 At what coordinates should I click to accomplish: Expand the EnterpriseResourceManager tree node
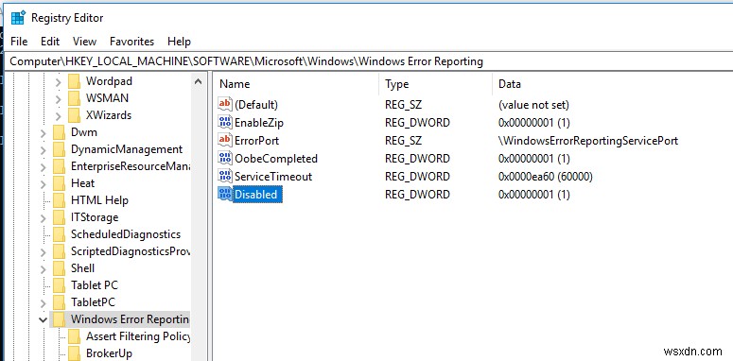tap(43, 167)
